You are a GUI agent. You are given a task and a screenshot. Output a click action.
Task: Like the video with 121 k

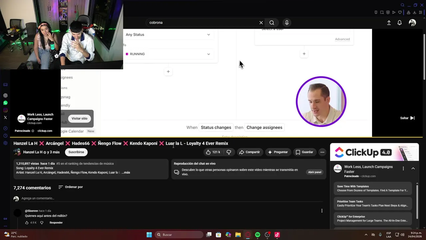(213, 152)
